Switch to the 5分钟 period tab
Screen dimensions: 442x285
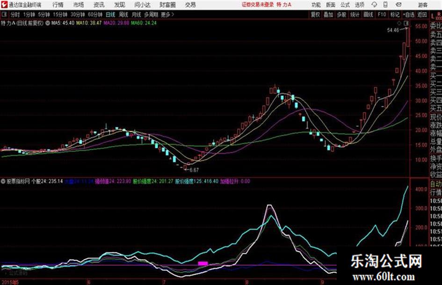(44, 15)
